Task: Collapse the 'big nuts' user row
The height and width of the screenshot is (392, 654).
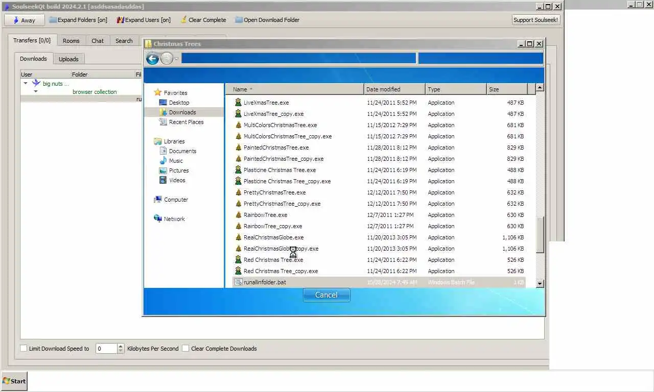Action: (x=26, y=83)
